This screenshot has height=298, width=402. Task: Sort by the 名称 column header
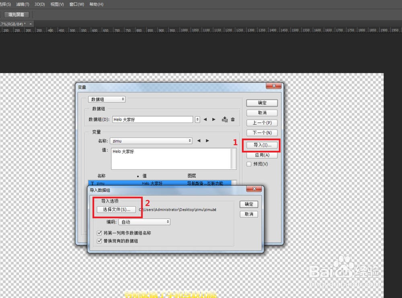click(101, 176)
